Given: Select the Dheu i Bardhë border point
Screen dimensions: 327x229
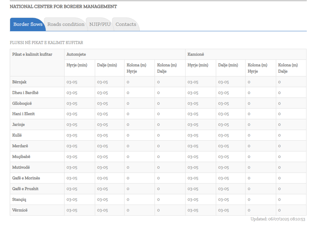Looking at the screenshot, I should click(25, 92).
